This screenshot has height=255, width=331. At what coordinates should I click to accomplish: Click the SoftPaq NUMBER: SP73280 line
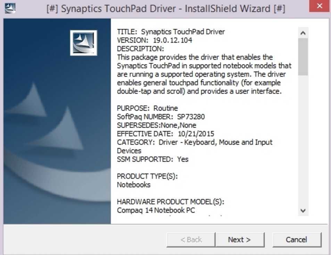coord(161,117)
